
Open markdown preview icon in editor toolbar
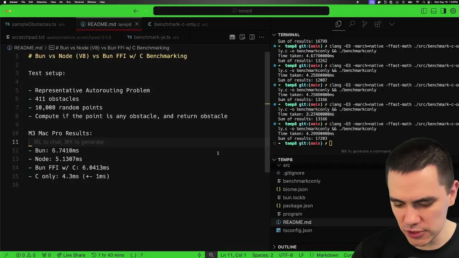(x=232, y=37)
